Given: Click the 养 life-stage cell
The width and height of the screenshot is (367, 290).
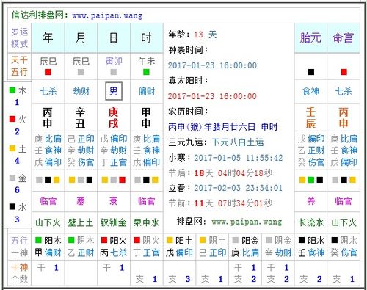Looking at the screenshot, I should pyautogui.click(x=311, y=201).
